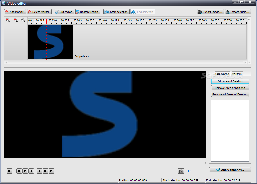Click the timeline ruler at 00:20.8
Screen dimensions: 257x184
coord(178,20)
